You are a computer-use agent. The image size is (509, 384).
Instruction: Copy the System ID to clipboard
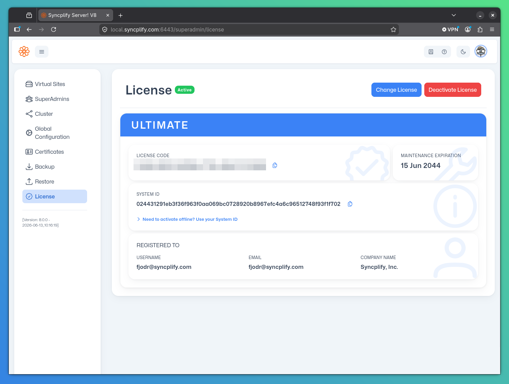pyautogui.click(x=350, y=204)
